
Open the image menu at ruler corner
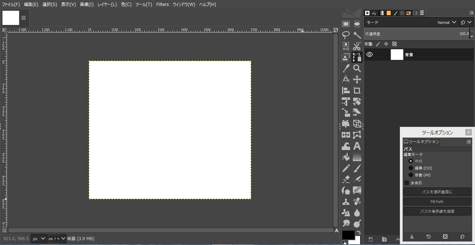pyautogui.click(x=4, y=30)
